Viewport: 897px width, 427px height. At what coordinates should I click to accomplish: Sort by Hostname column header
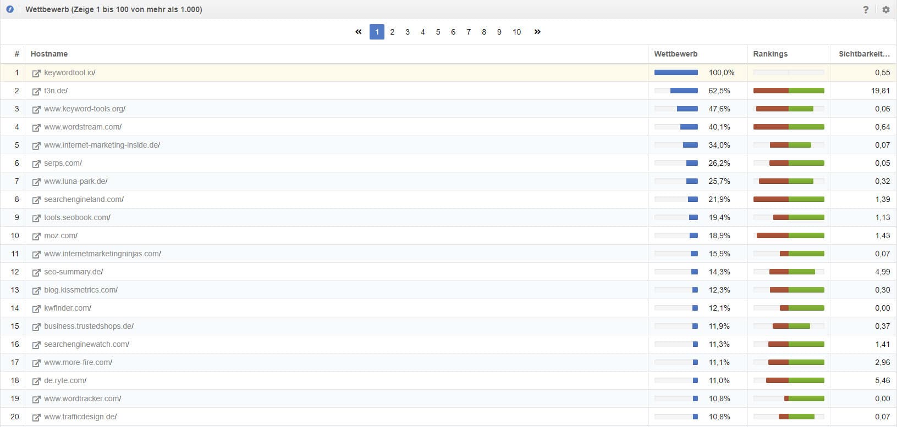pos(49,54)
